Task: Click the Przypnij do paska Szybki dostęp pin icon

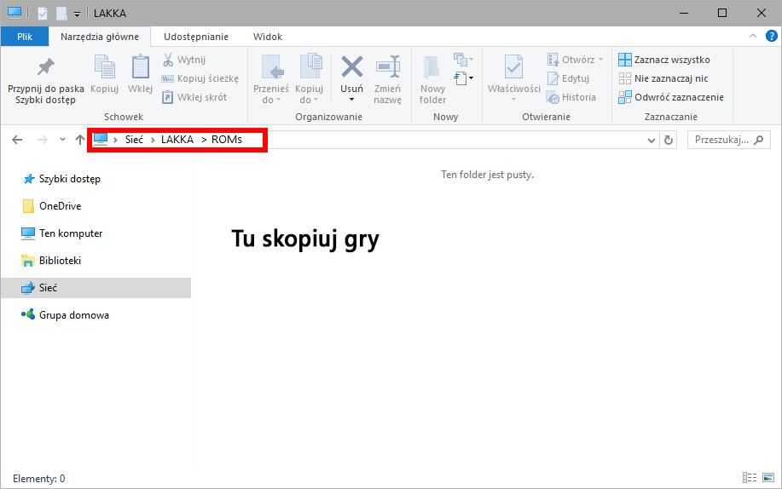Action: [45, 67]
